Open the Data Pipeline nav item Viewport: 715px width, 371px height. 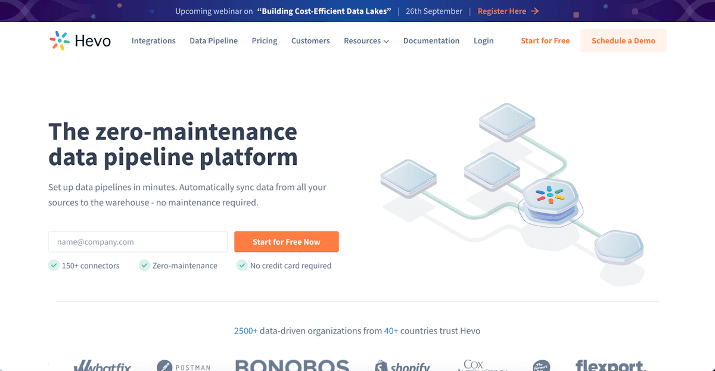pos(213,41)
